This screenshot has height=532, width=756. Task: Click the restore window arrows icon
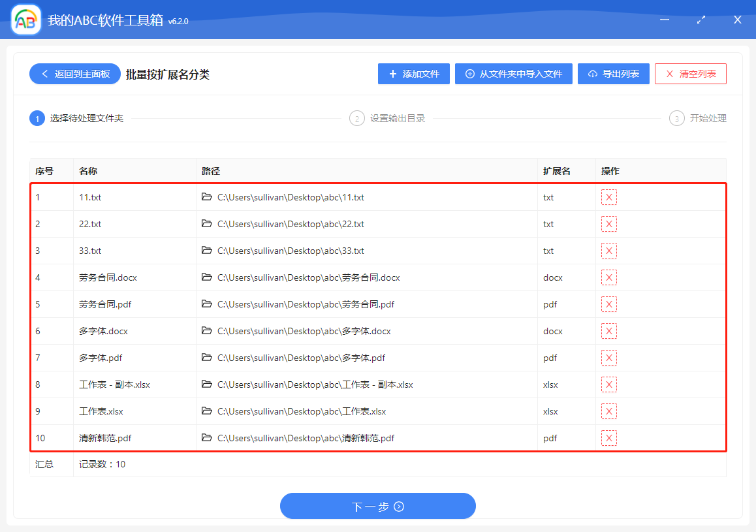[701, 20]
